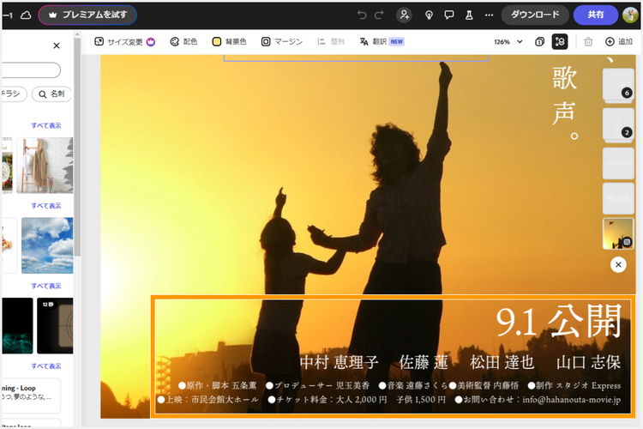
Task: Select the name 中村 恵理子
Action: point(339,362)
